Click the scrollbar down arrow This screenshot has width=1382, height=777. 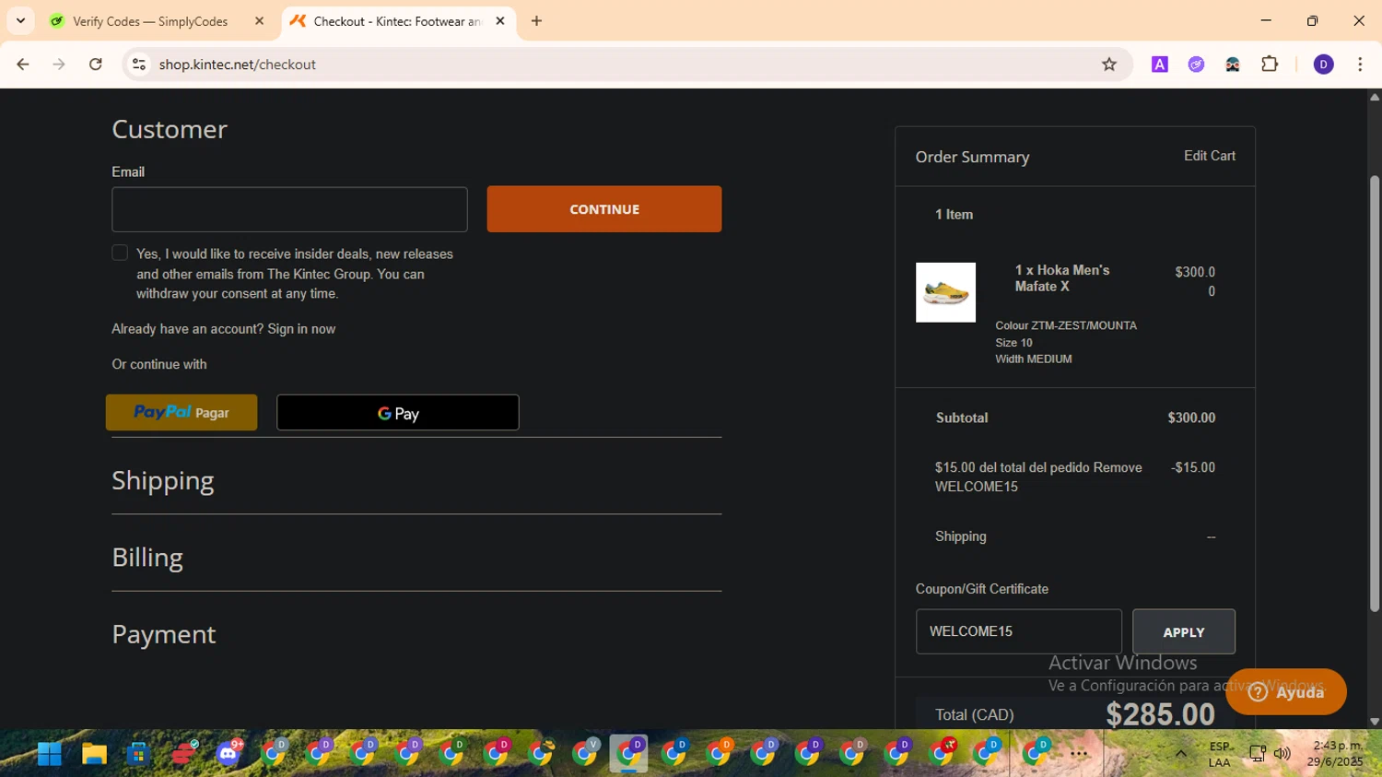tap(1375, 722)
